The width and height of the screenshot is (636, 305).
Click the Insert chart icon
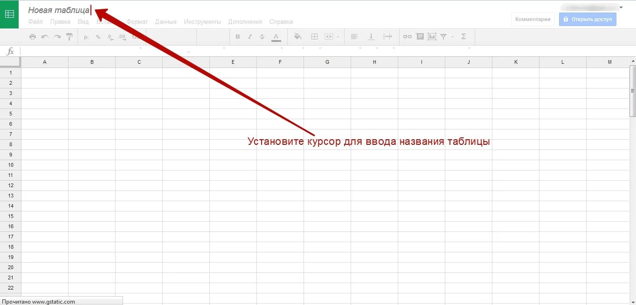[x=432, y=37]
